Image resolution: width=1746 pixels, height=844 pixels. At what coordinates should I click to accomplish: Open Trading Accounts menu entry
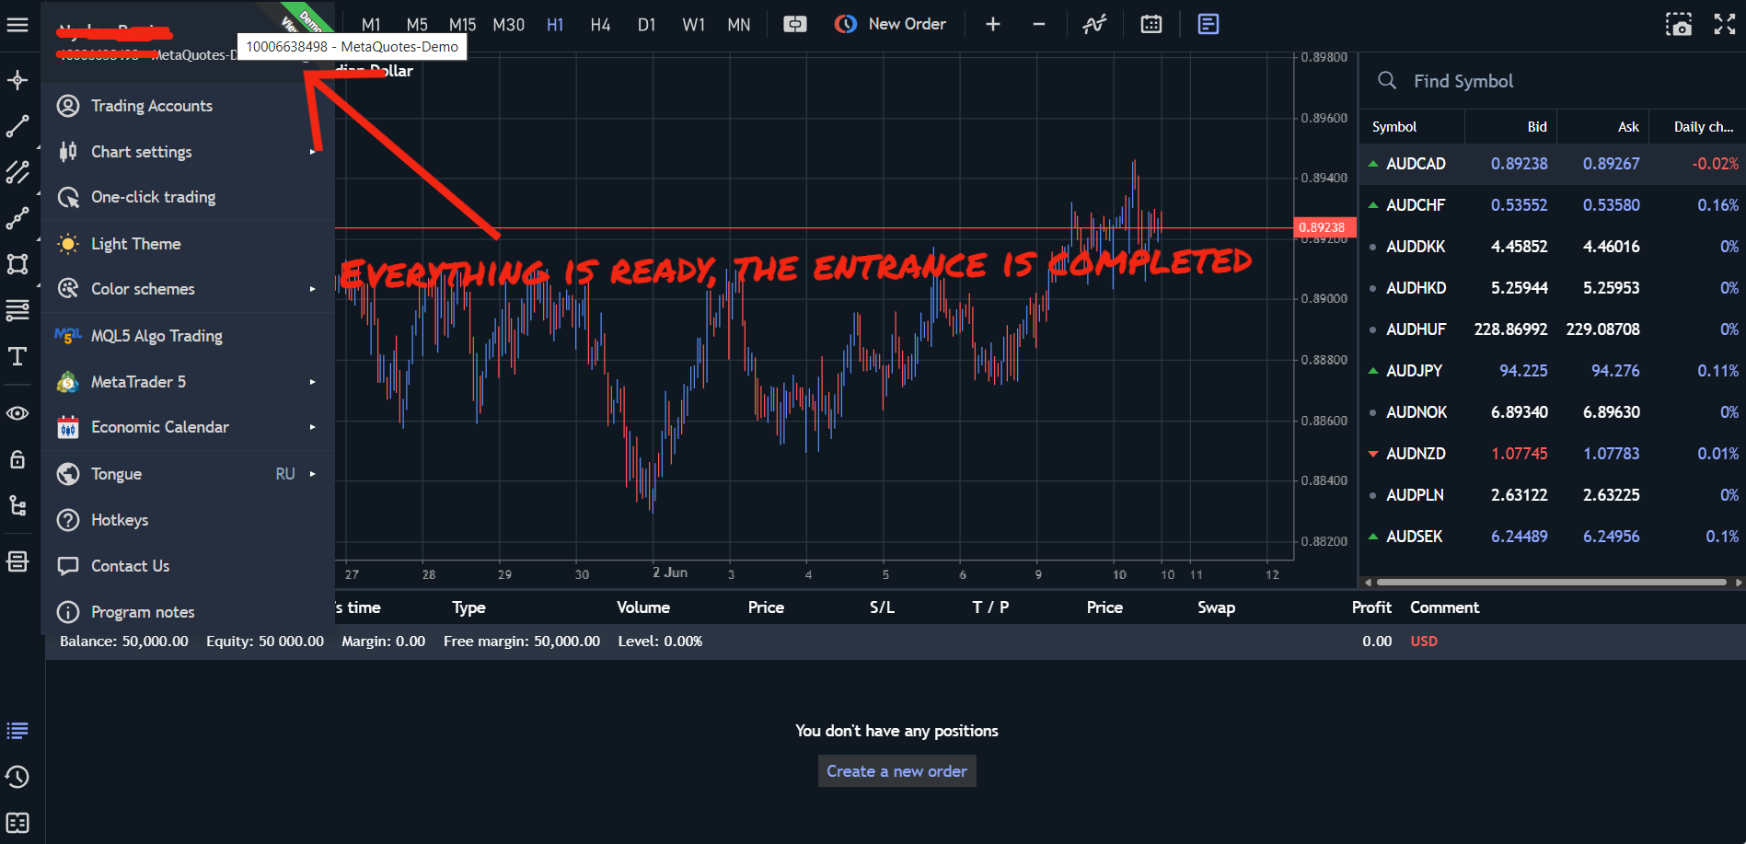tap(151, 106)
